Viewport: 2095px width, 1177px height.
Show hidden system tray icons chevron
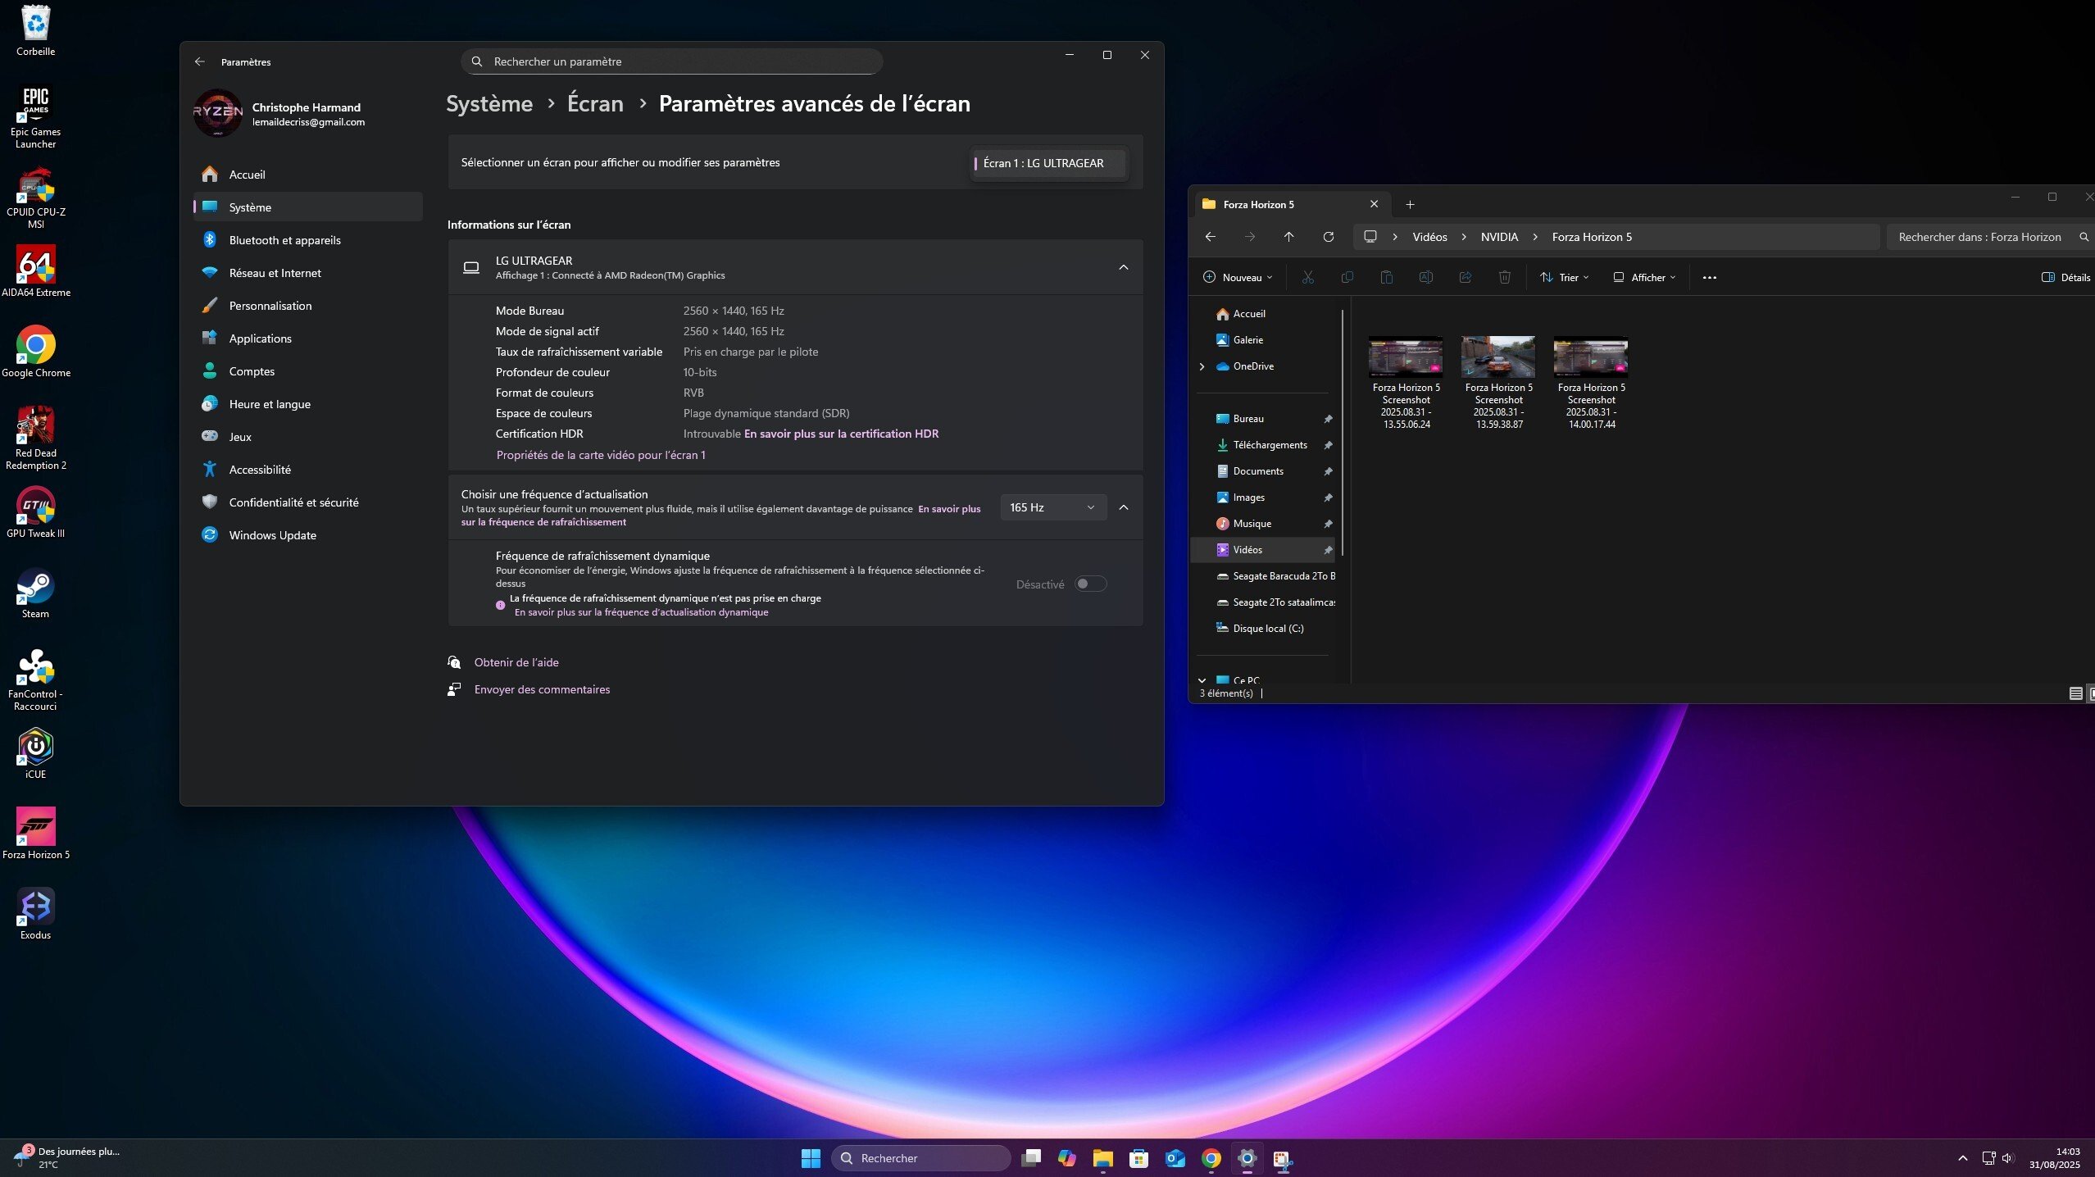(1962, 1158)
